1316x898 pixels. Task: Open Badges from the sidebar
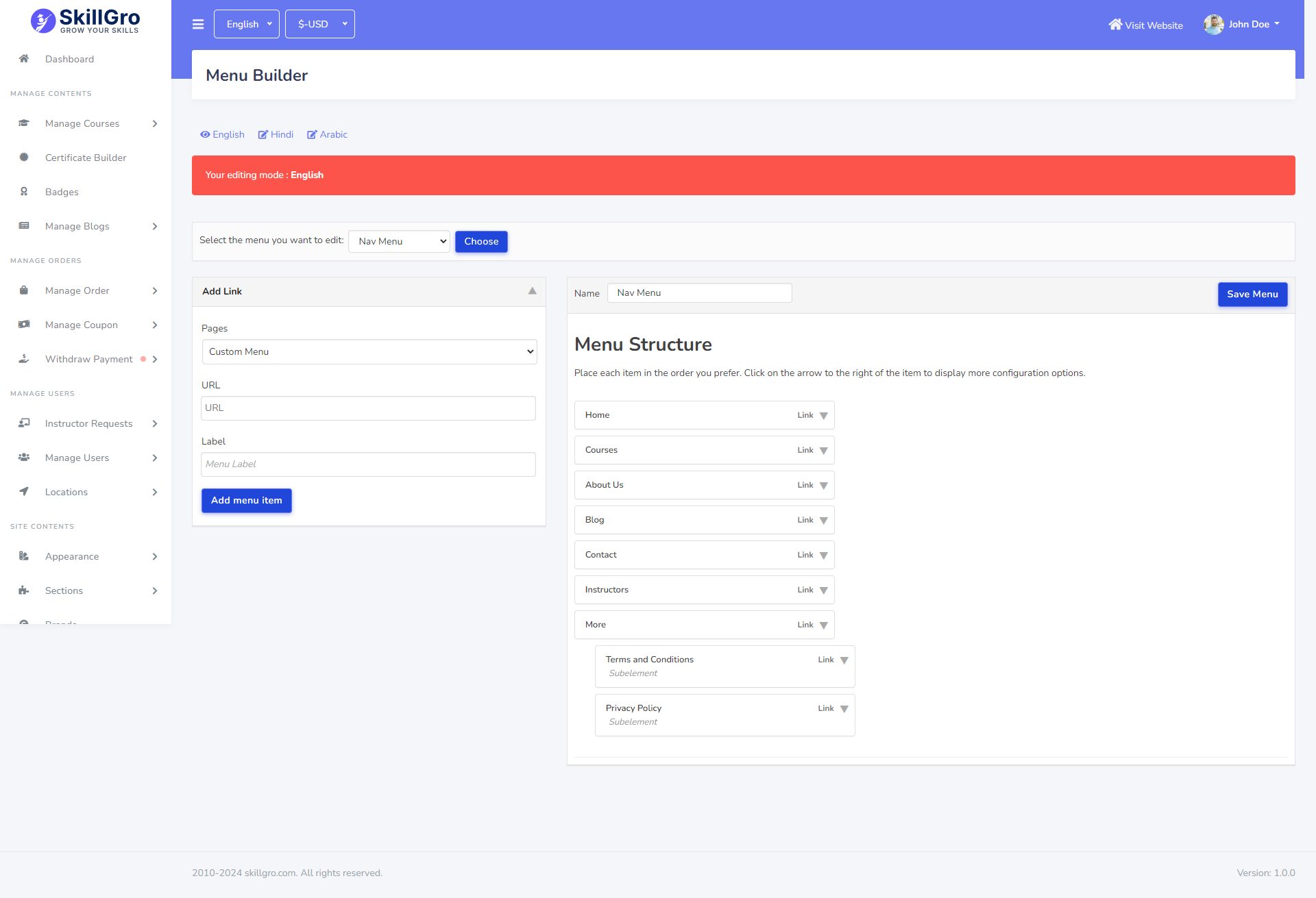coord(62,192)
